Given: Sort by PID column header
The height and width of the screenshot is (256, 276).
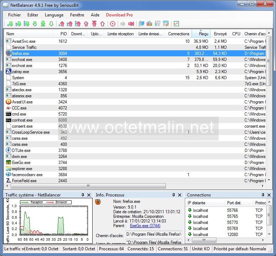Looking at the screenshot, I should point(61,34).
